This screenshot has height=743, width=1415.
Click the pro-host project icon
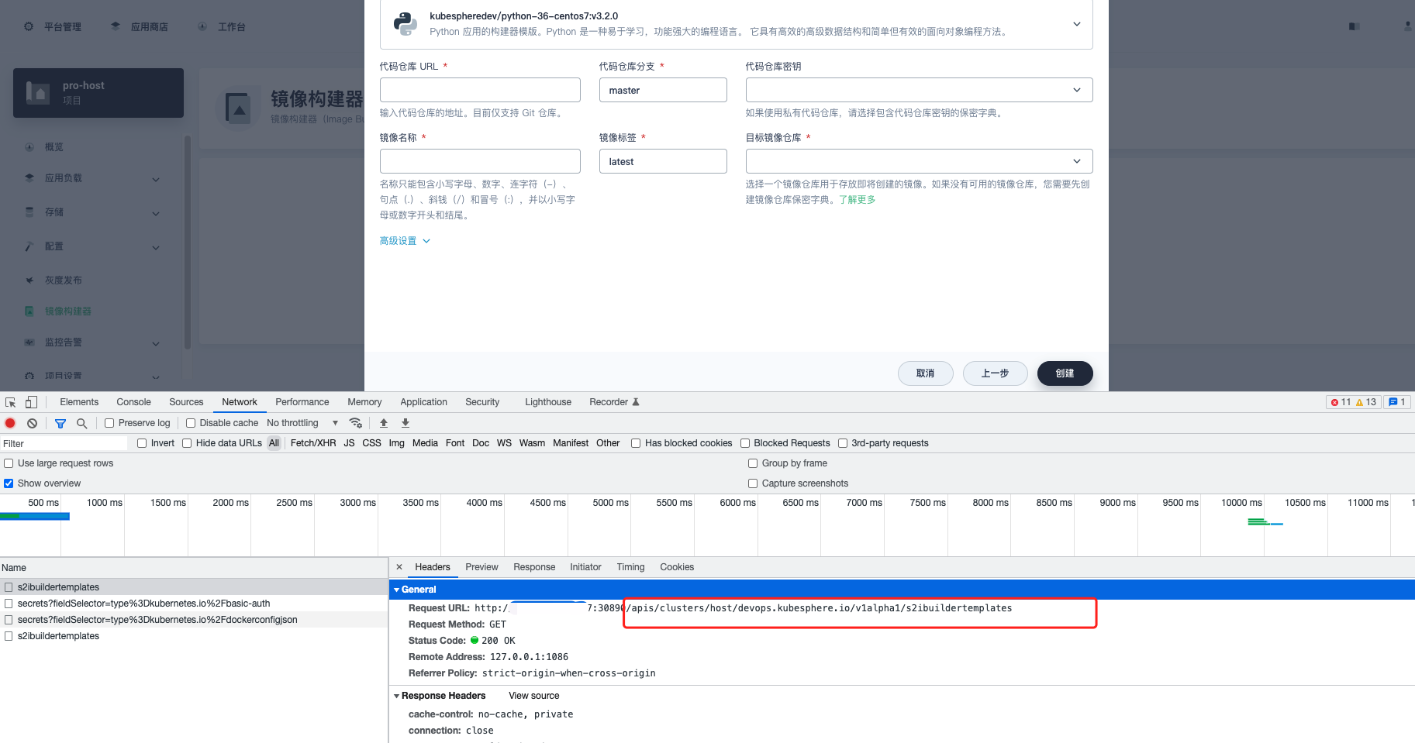coord(38,92)
